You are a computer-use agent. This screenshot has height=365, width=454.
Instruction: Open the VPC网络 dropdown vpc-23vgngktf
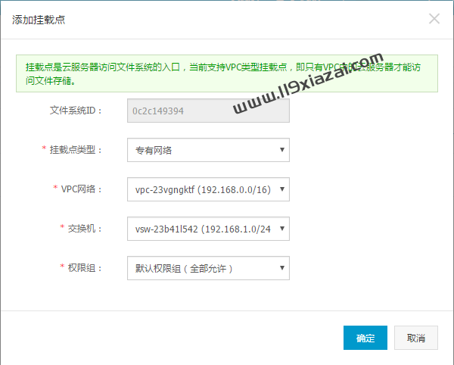[x=208, y=189]
